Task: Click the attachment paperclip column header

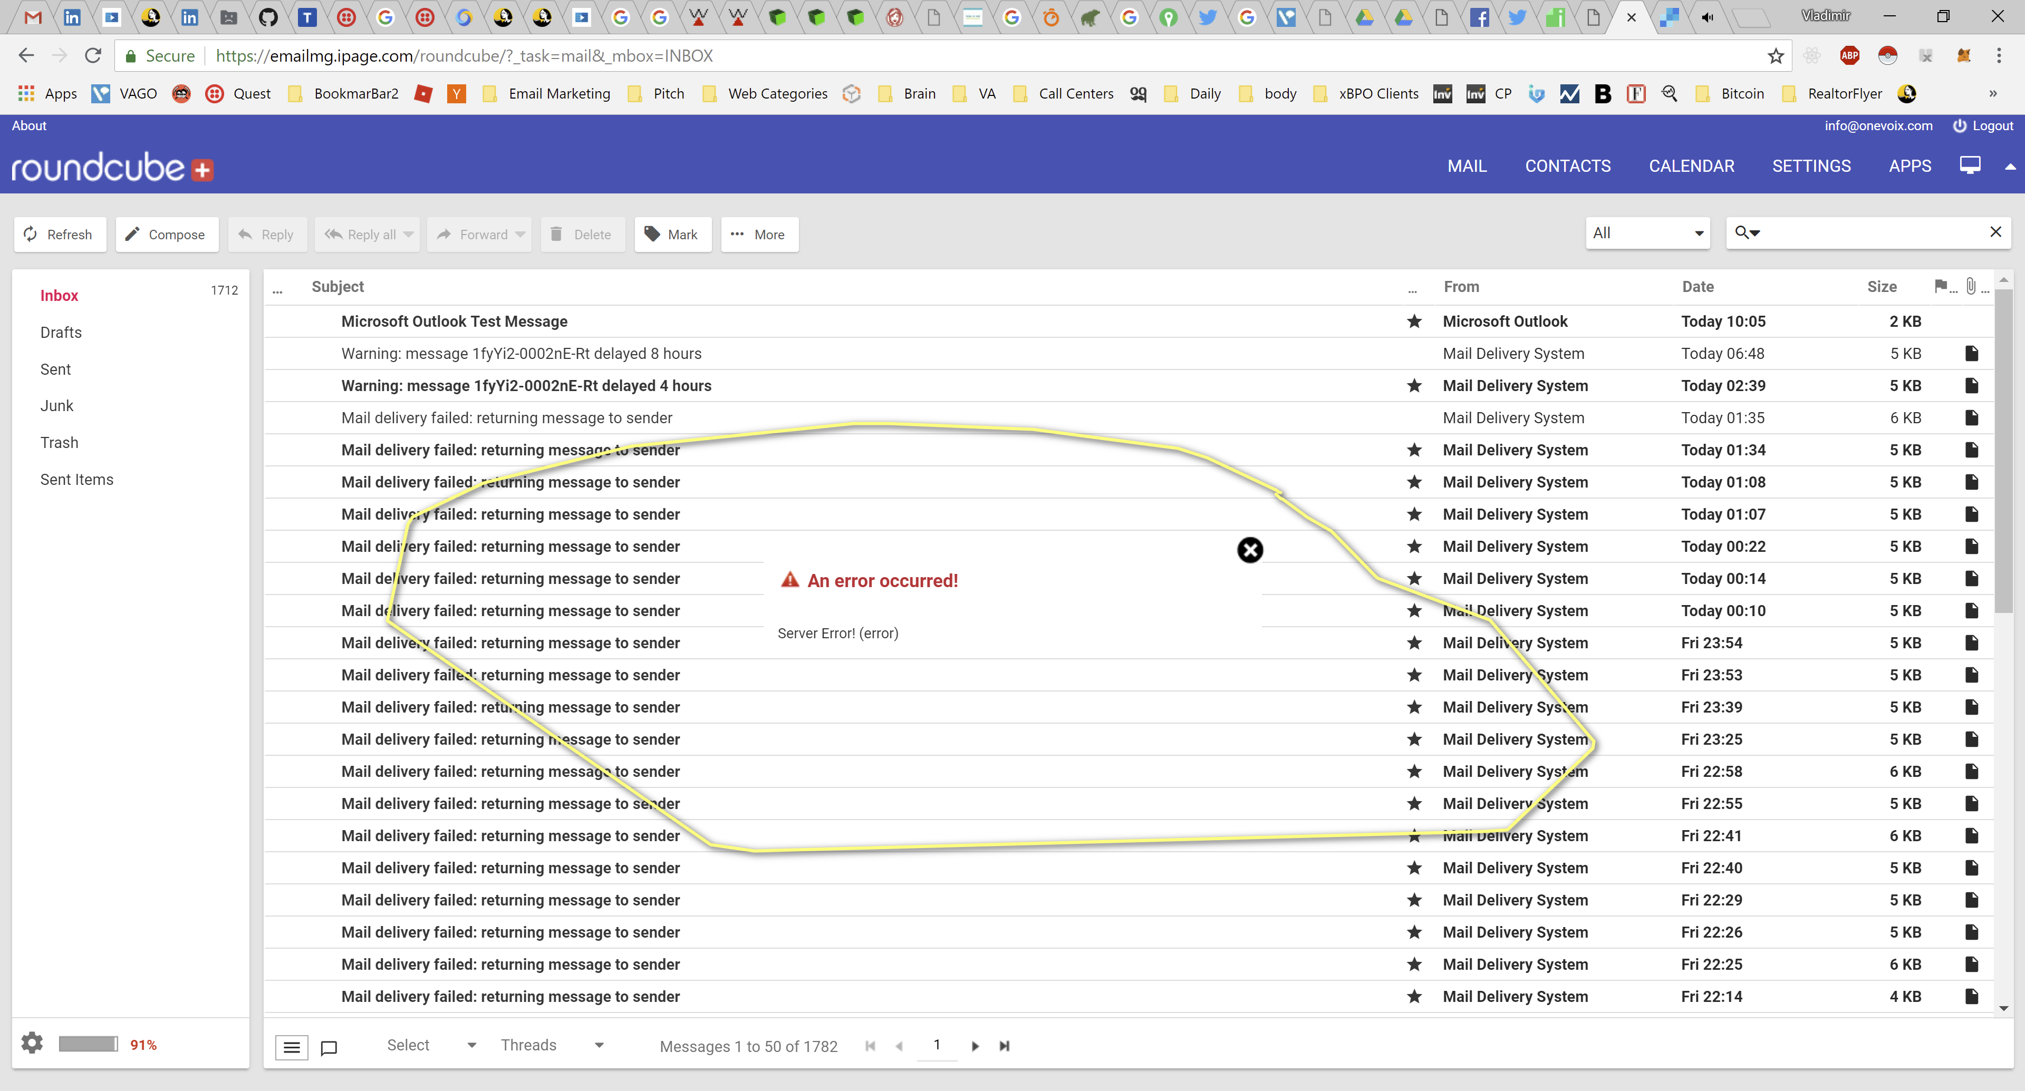Action: [1970, 286]
